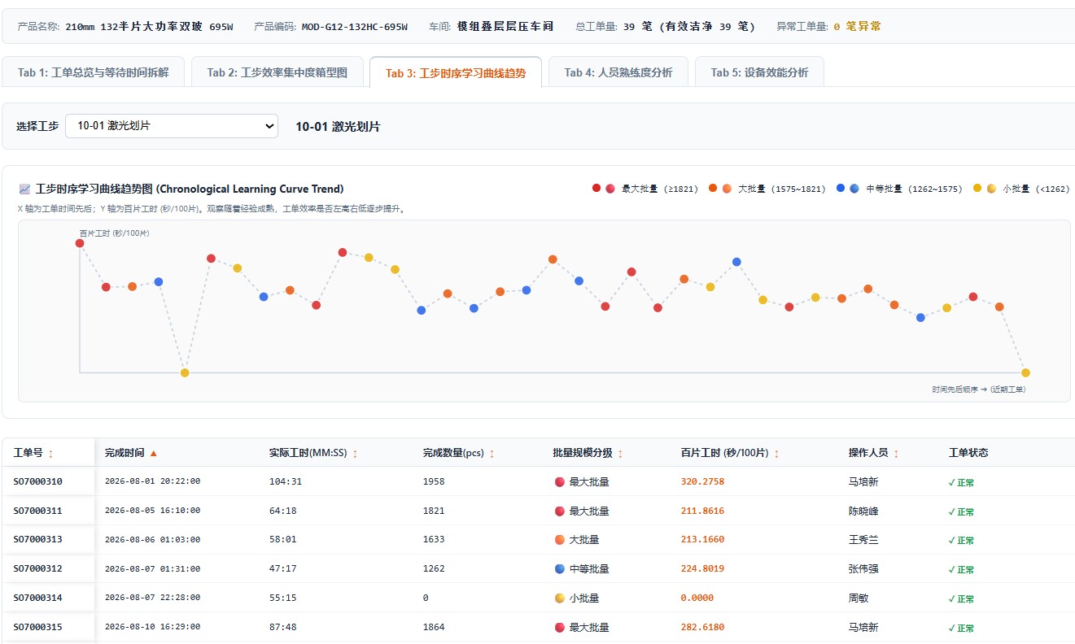The image size is (1075, 644).
Task: Click the sort icon beside 工单号 header
Action: (x=51, y=454)
